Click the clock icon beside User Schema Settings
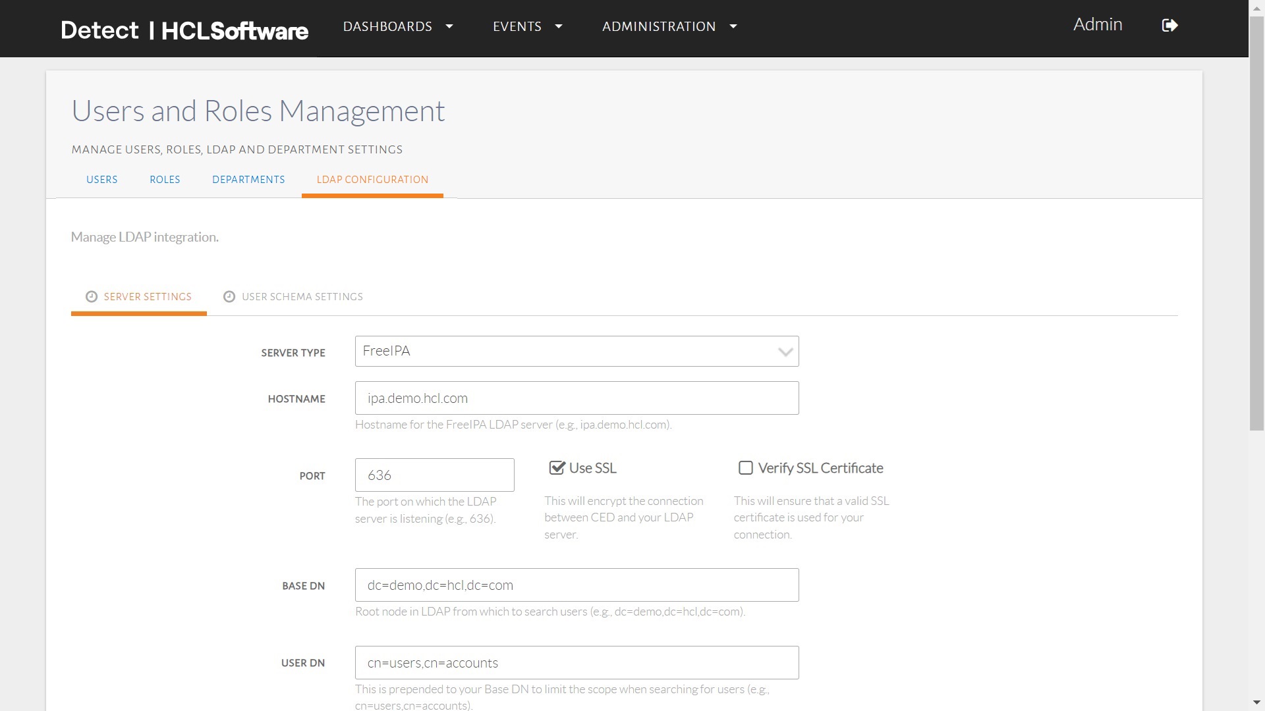The image size is (1265, 711). [x=229, y=297]
